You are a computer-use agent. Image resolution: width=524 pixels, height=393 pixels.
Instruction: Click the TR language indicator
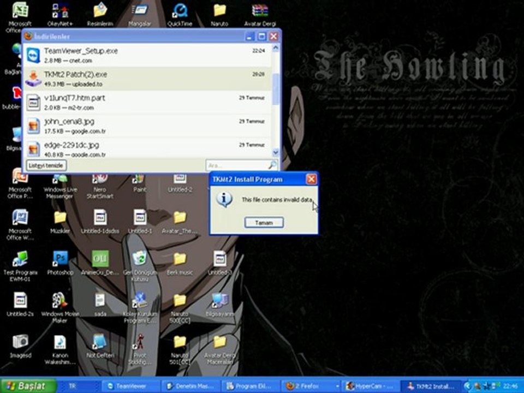[73, 386]
